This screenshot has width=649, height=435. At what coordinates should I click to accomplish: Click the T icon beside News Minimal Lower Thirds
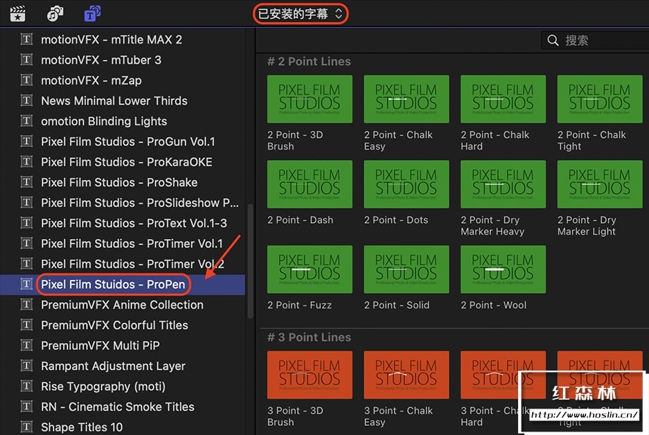[x=26, y=100]
